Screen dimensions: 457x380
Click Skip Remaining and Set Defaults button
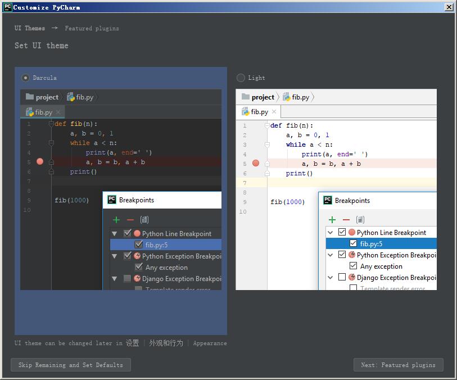[x=71, y=365]
